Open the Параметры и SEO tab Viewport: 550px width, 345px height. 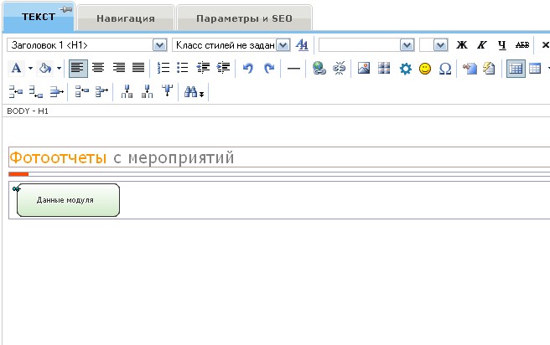[x=242, y=18]
